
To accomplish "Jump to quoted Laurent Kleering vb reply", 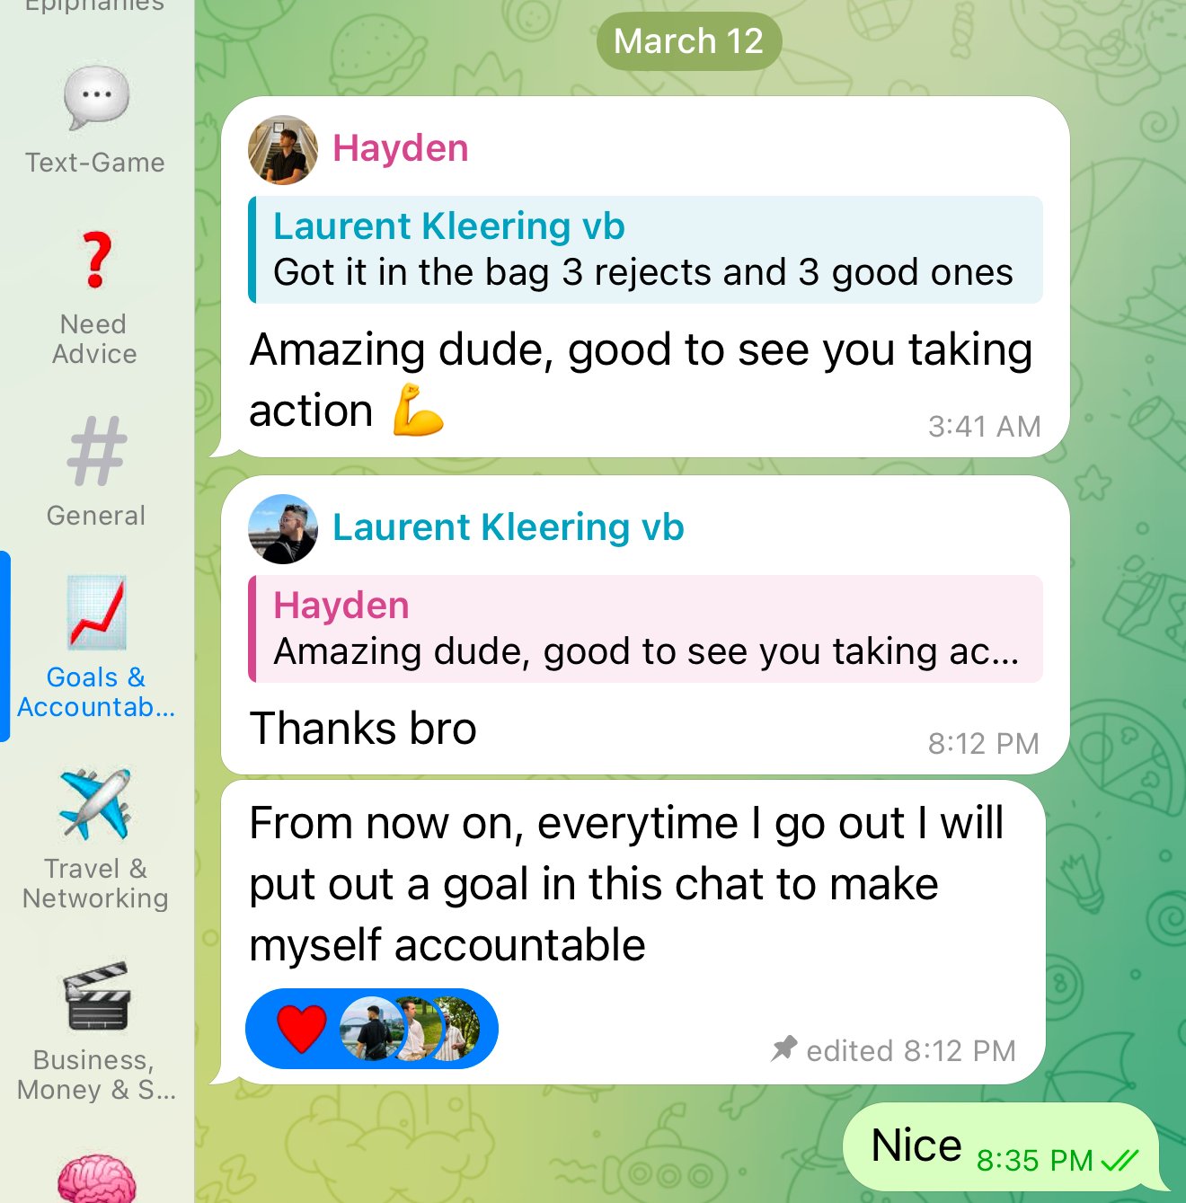I will (x=645, y=250).
